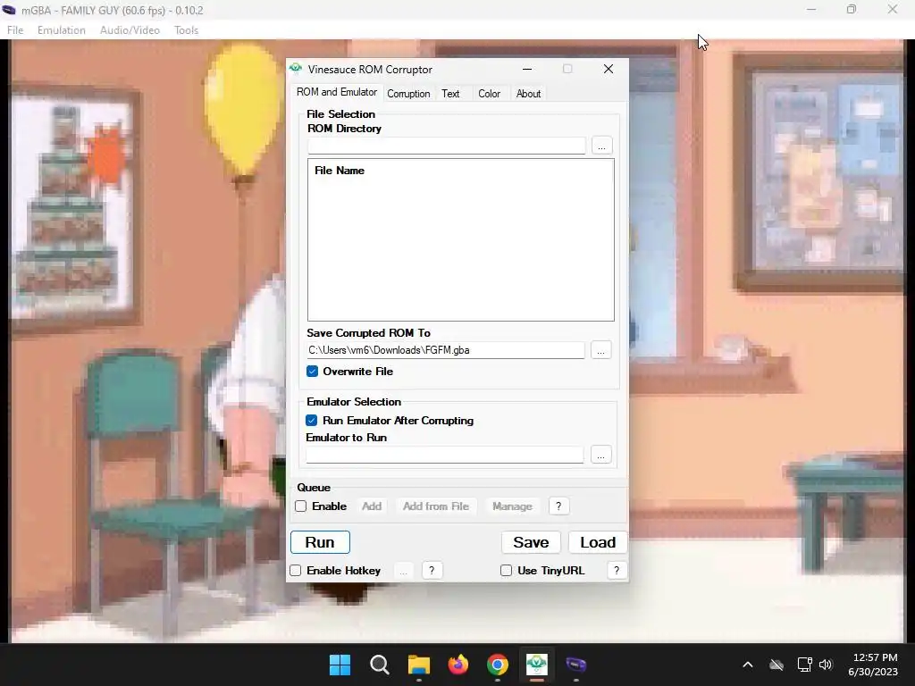Image resolution: width=915 pixels, height=686 pixels.
Task: Switch to Vinesauce ROM Corruptor taskbar icon
Action: click(537, 665)
